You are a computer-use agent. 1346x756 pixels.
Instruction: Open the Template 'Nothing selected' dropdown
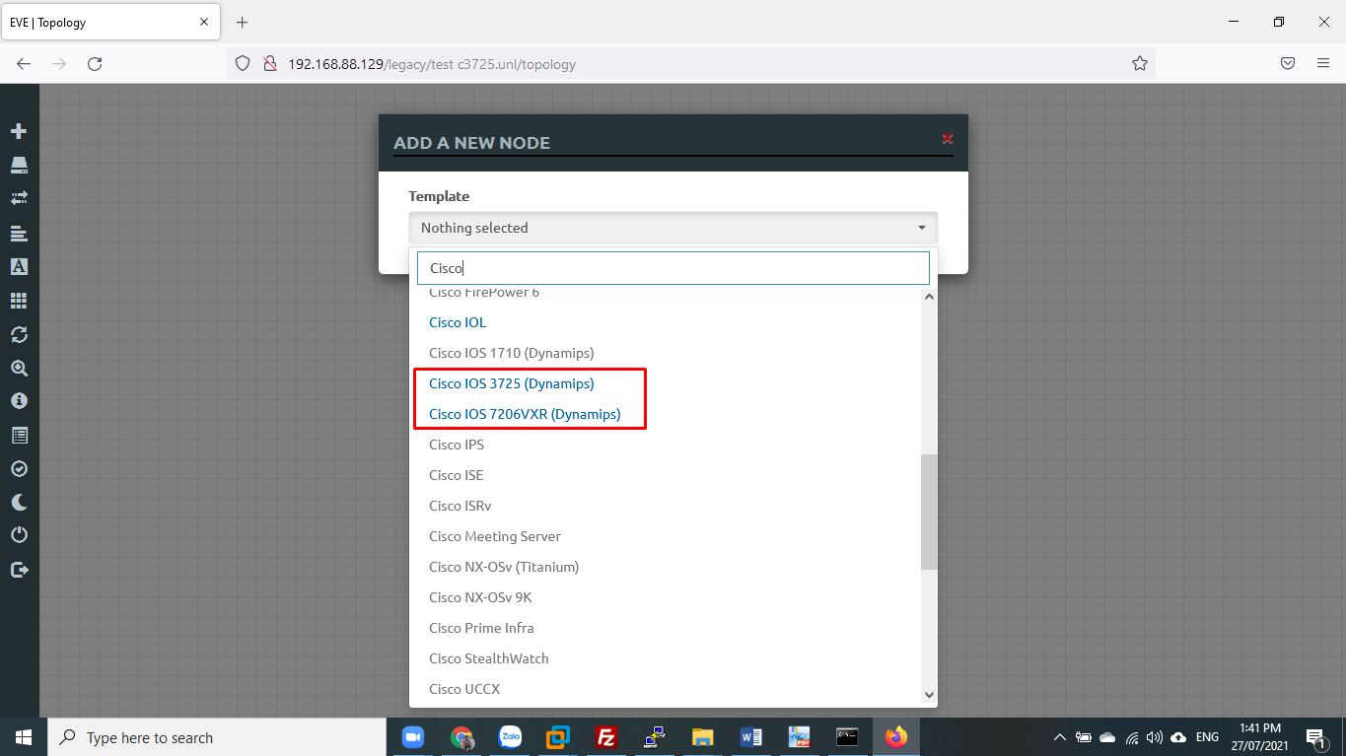[x=673, y=228]
